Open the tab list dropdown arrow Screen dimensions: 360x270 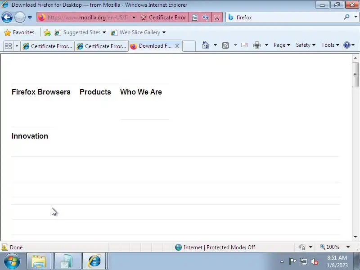coord(17,46)
